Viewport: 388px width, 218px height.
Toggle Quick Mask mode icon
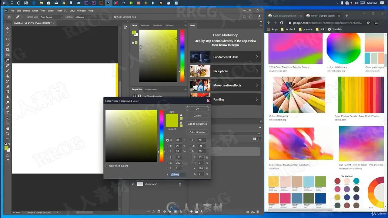(x=8, y=155)
